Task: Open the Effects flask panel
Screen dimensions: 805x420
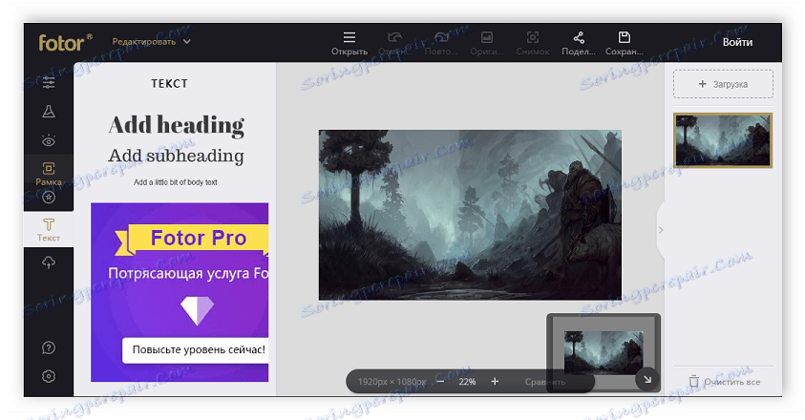Action: pos(49,112)
